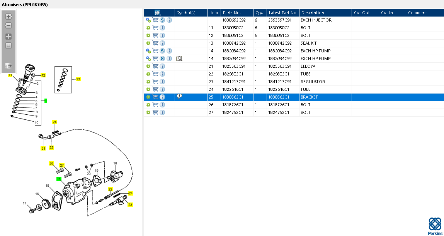This screenshot has width=444, height=236.
Task: Click green callout 14 on the pump
Action: [x=59, y=179]
